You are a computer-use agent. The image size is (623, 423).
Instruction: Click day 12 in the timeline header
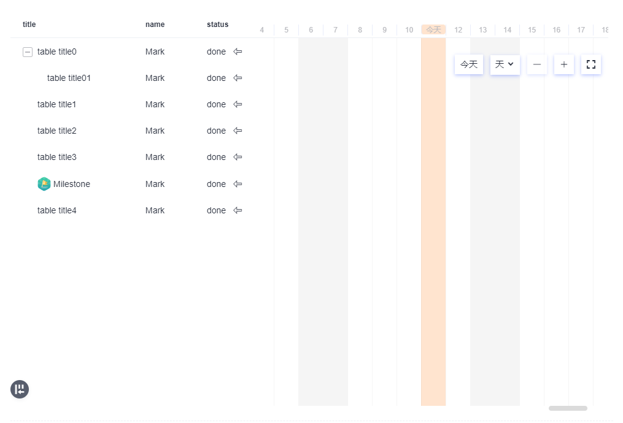click(x=458, y=30)
